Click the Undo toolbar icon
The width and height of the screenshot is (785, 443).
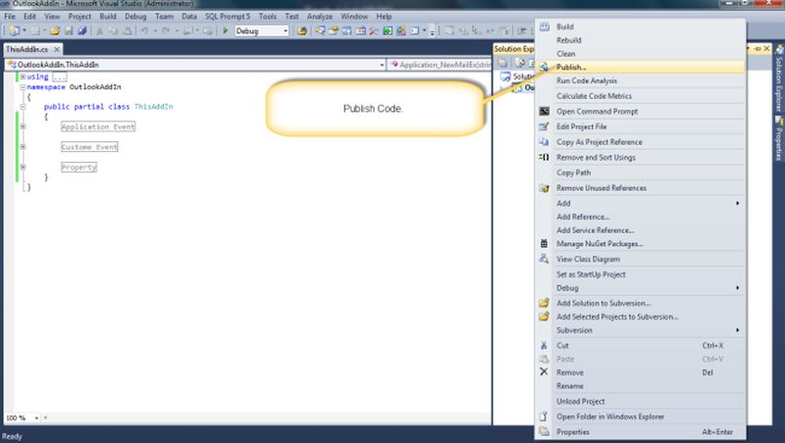[144, 31]
